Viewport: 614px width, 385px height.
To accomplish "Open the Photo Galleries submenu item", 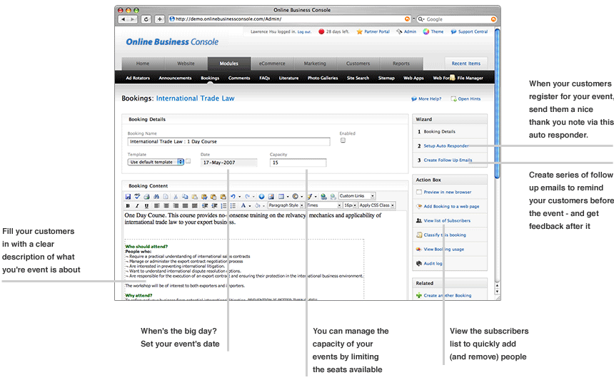I will click(323, 78).
